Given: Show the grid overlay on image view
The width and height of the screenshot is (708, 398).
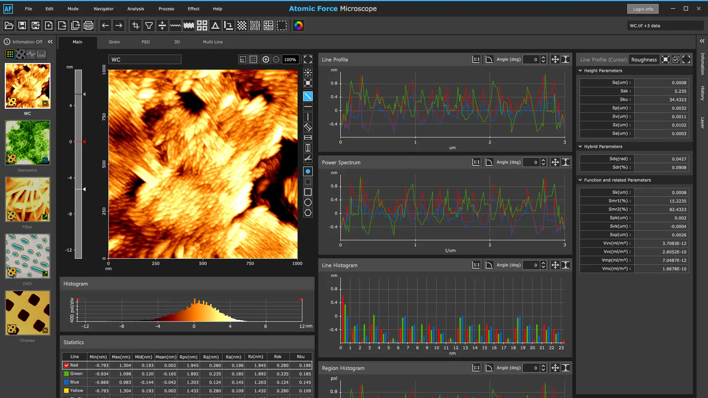Looking at the screenshot, I should click(254, 59).
